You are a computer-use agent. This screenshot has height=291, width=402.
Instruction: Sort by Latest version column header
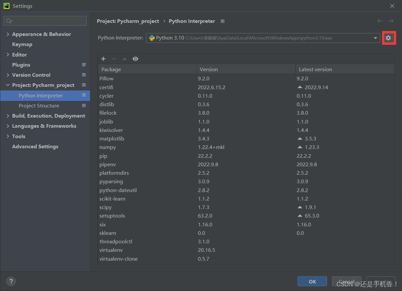[345, 69]
